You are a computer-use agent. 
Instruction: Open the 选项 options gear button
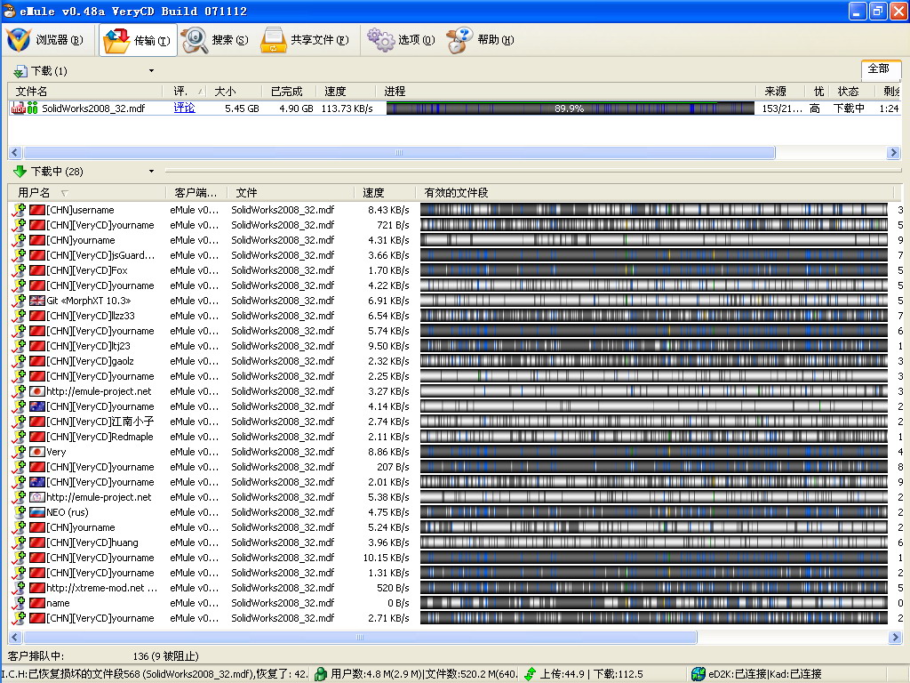tap(401, 40)
